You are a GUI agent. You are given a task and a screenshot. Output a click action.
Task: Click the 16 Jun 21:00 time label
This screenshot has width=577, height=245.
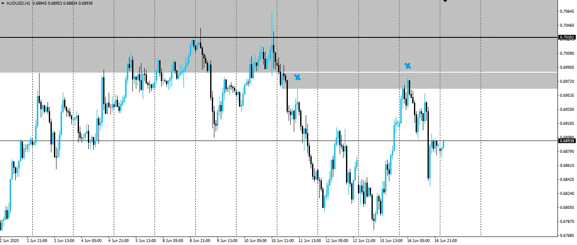pos(445,241)
